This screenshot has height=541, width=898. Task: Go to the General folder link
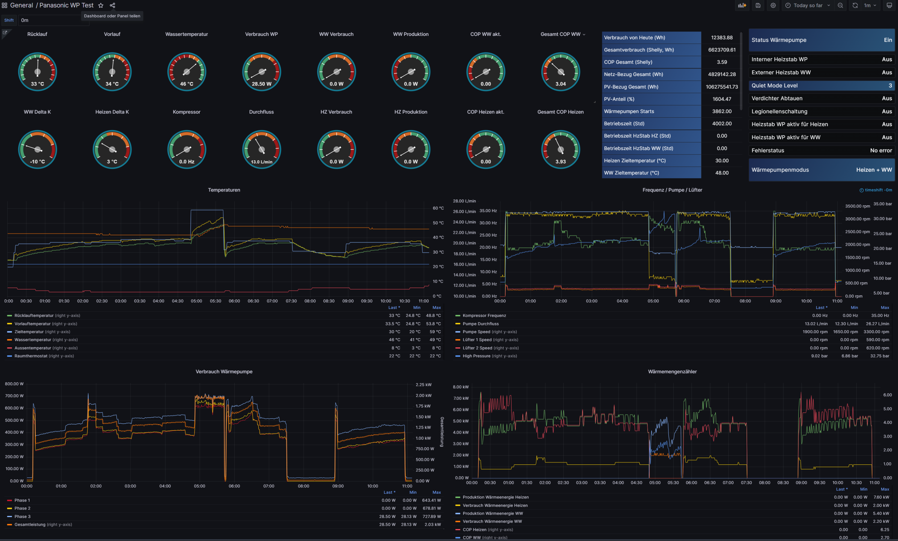22,5
